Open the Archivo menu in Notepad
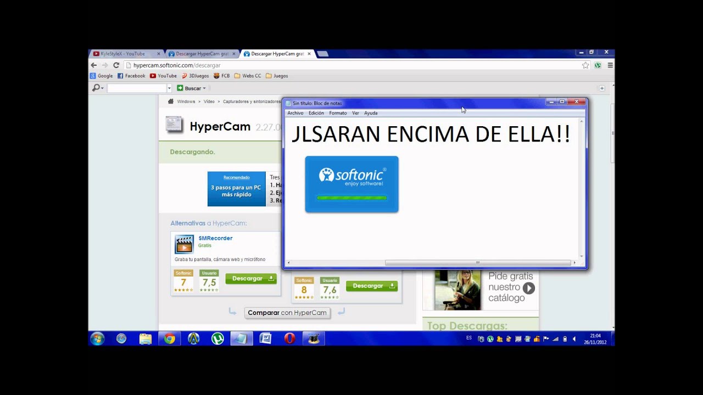Viewport: 703px width, 395px height. coord(295,113)
